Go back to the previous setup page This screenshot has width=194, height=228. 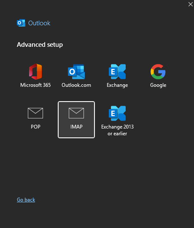coord(26,200)
